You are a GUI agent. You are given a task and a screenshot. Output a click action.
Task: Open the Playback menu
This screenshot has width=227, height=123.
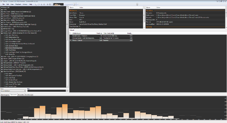(x=18, y=5)
